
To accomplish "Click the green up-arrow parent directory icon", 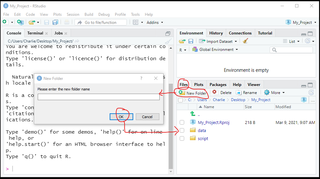I will [x=193, y=114].
